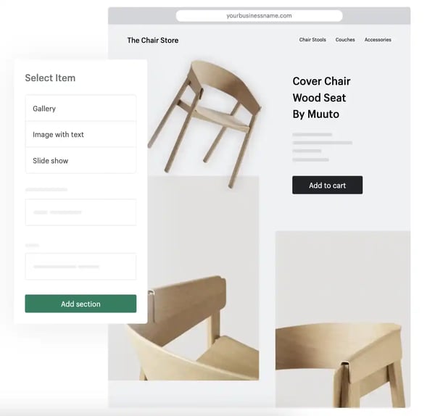
Task: Click the first placeholder input field below Slide show
Action: point(80,212)
